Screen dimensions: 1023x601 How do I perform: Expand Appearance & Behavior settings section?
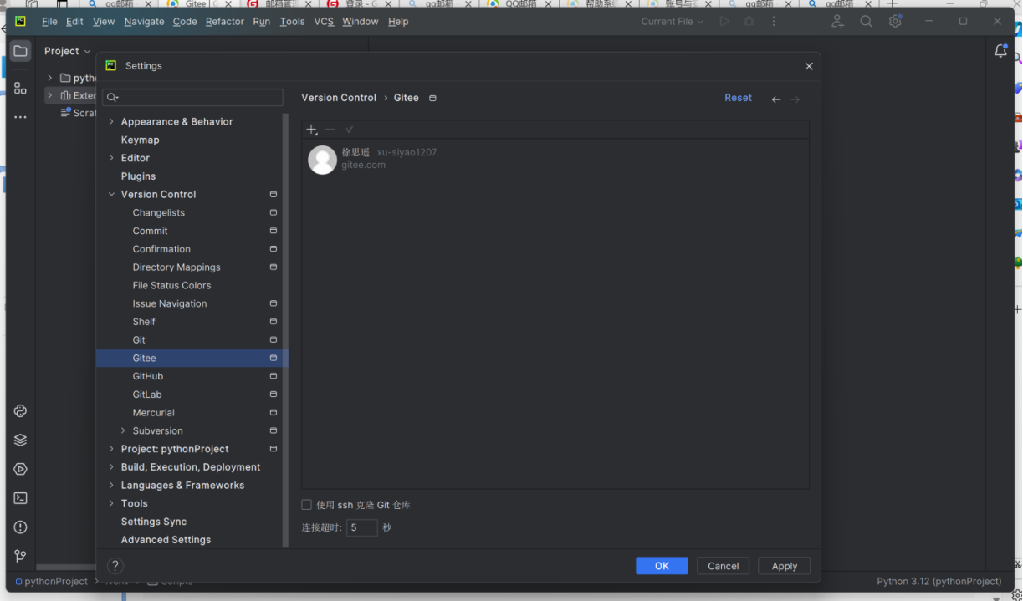111,122
